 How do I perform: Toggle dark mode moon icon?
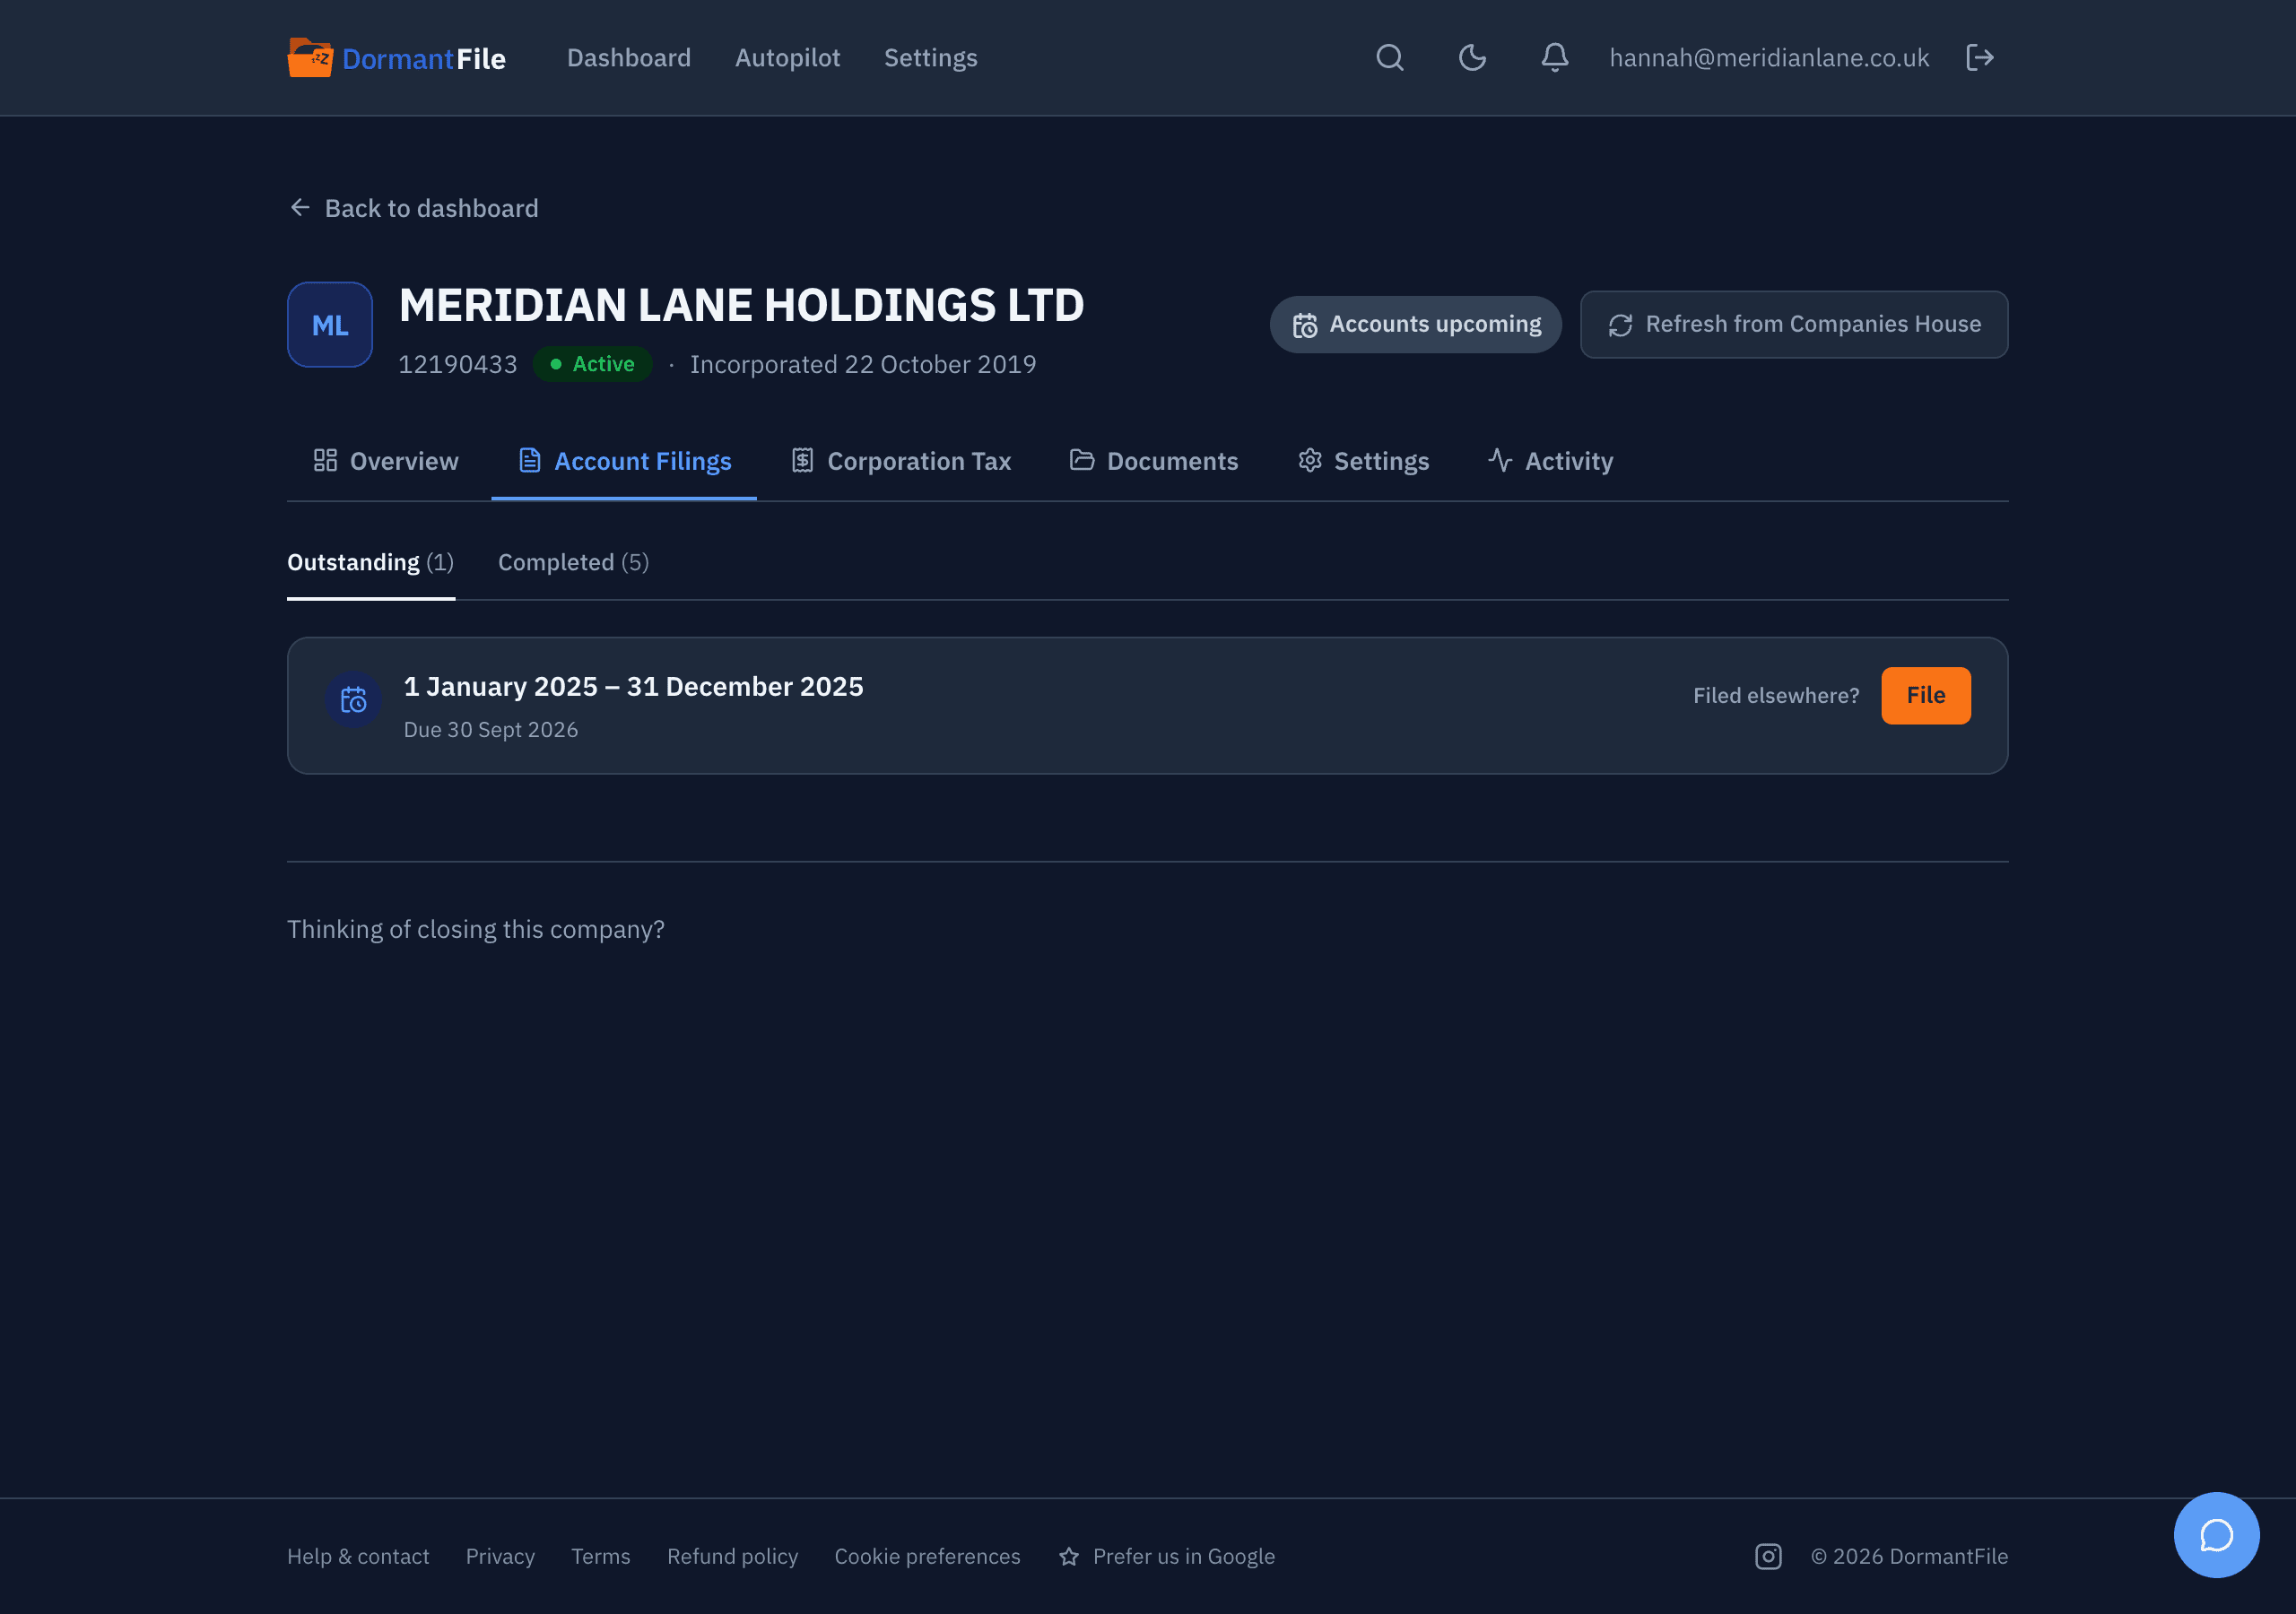pyautogui.click(x=1472, y=58)
